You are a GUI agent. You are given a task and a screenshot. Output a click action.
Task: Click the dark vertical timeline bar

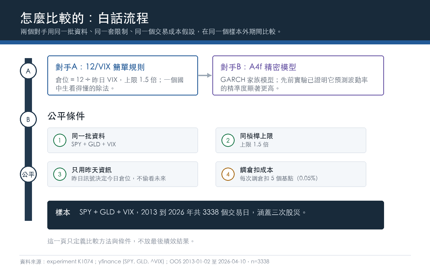click(28, 139)
